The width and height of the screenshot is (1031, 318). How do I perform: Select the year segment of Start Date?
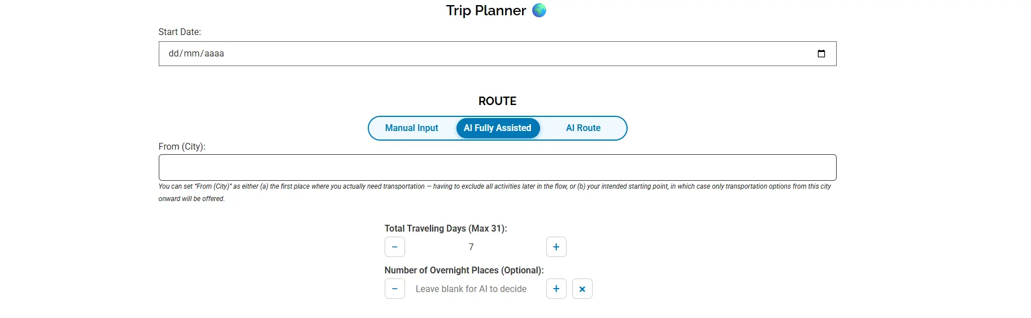[214, 54]
